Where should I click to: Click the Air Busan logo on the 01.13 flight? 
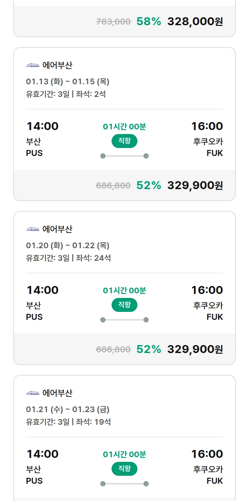click(x=33, y=65)
